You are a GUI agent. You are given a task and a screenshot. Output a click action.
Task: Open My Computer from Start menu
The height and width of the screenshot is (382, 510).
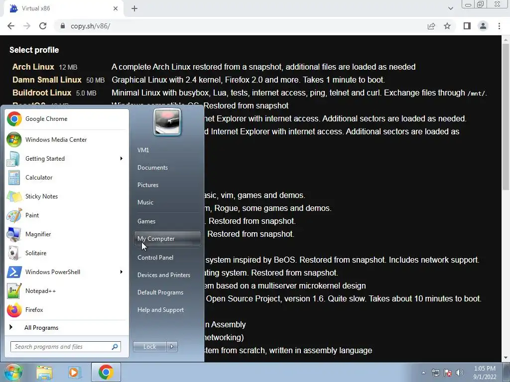click(167, 239)
